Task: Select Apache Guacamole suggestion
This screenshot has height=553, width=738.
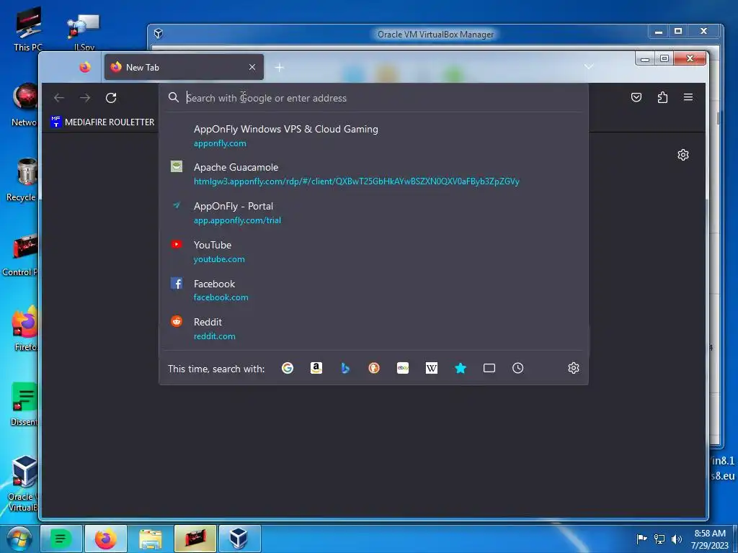Action: pos(374,174)
